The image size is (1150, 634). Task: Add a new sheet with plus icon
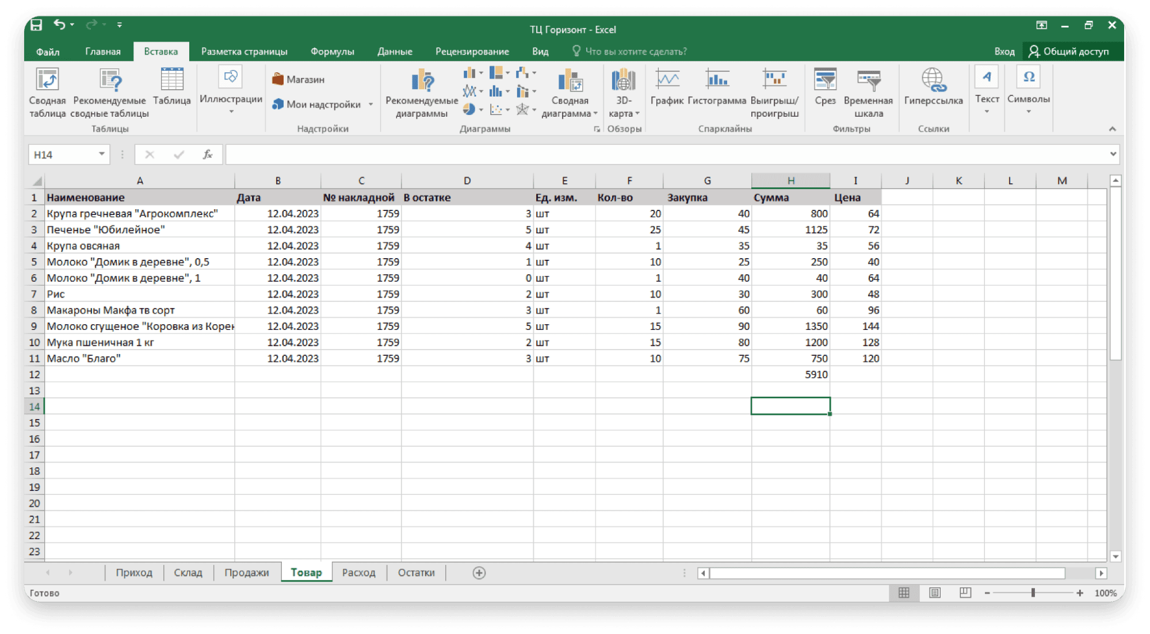[x=479, y=572]
